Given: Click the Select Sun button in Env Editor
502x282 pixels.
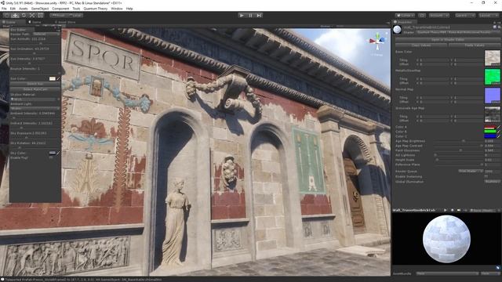Looking at the screenshot, I should pos(35,84).
